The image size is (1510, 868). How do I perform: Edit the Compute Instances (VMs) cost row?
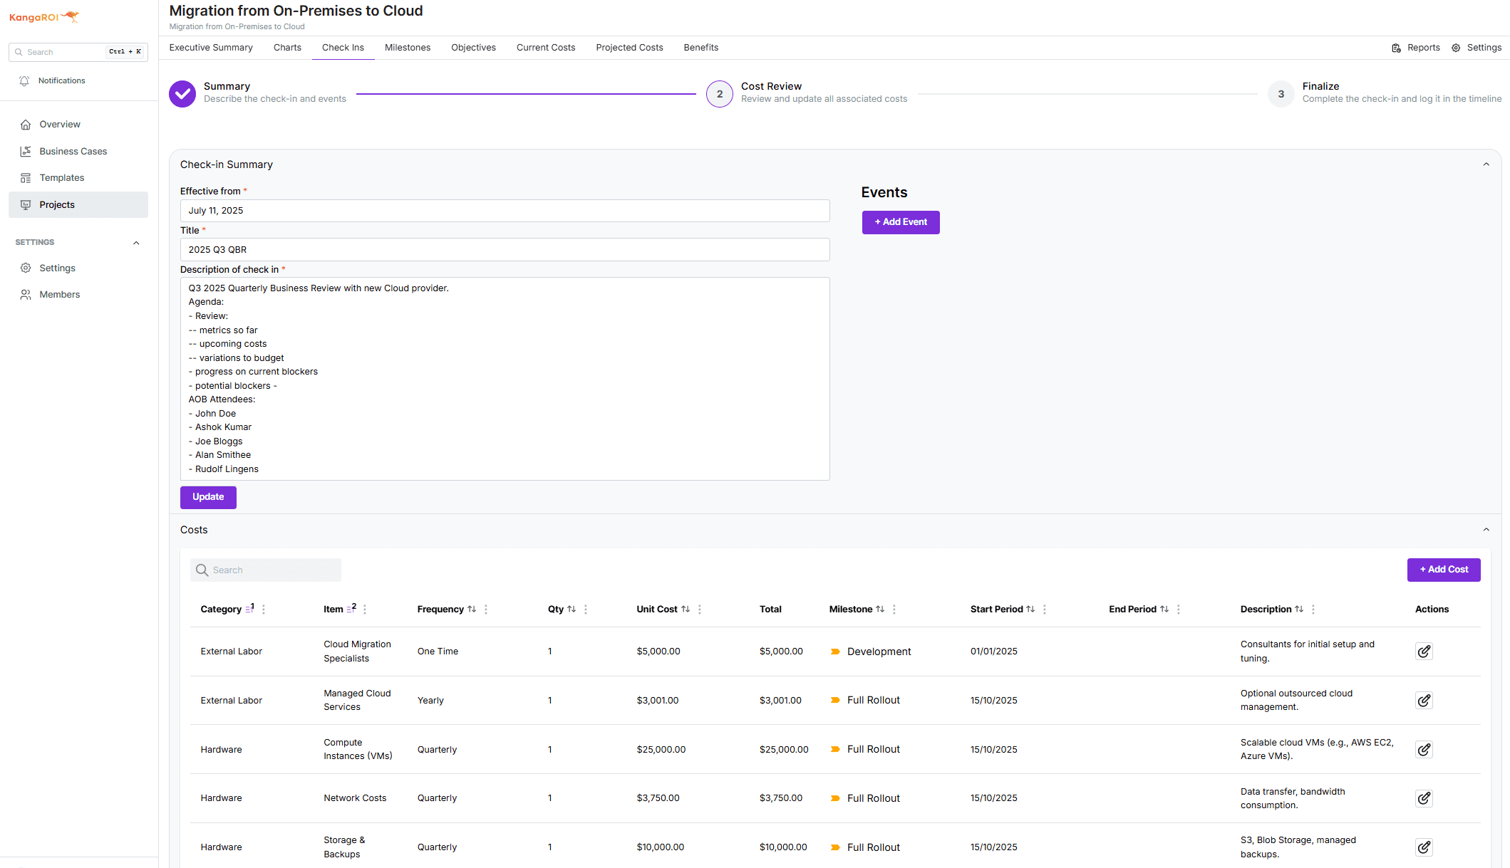click(1424, 750)
